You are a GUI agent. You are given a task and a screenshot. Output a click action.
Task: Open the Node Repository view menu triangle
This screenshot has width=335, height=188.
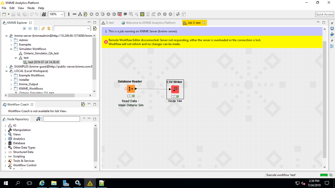point(84,119)
